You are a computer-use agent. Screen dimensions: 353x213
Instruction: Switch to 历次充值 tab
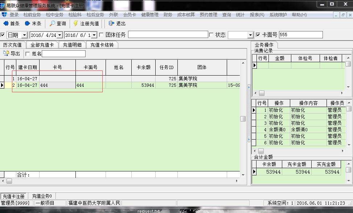[12, 45]
